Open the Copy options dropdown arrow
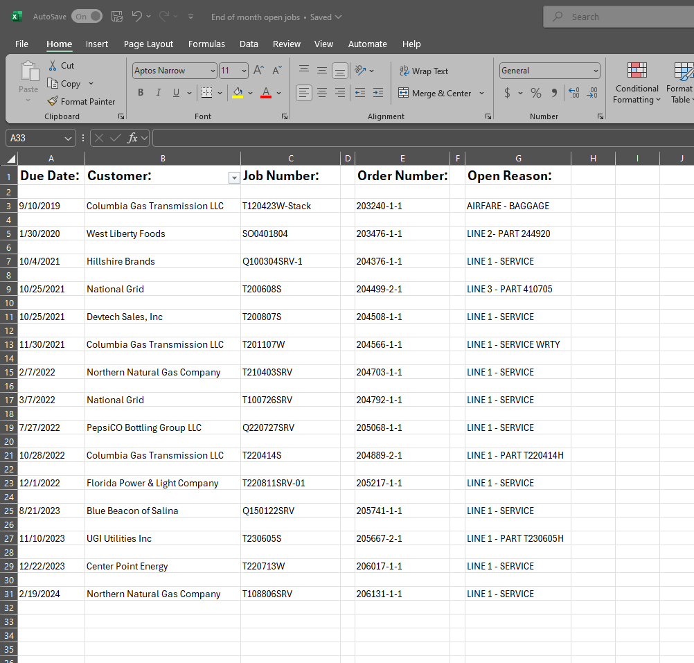Image resolution: width=694 pixels, height=663 pixels. click(91, 84)
